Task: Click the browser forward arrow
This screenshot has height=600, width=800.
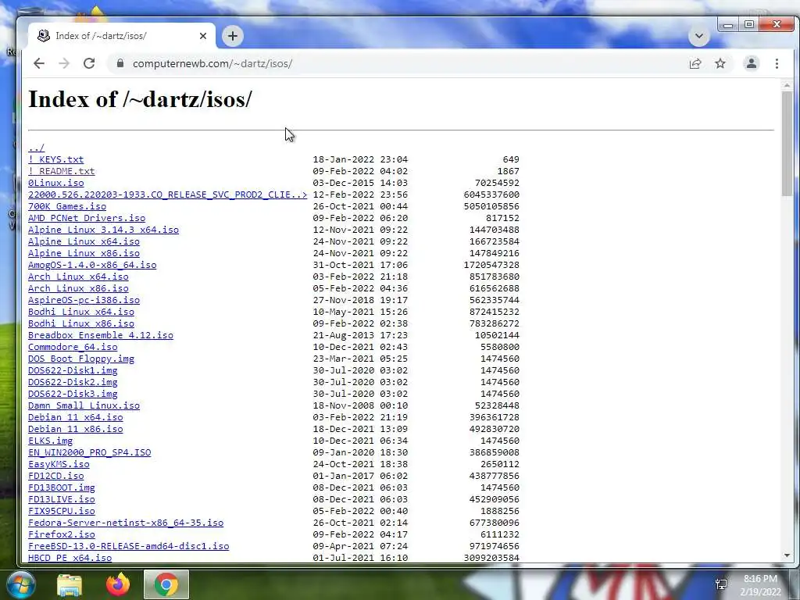Action: (64, 63)
